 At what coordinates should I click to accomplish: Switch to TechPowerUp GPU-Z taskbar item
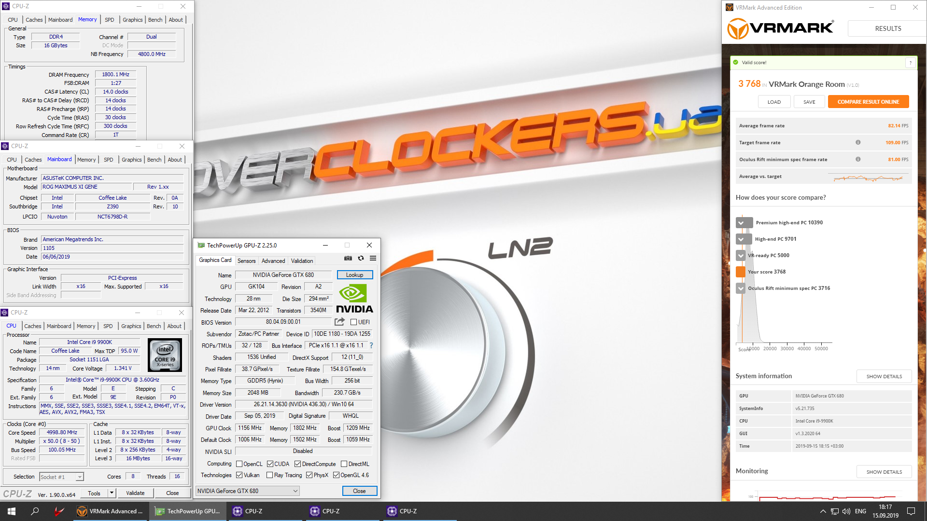pos(188,511)
